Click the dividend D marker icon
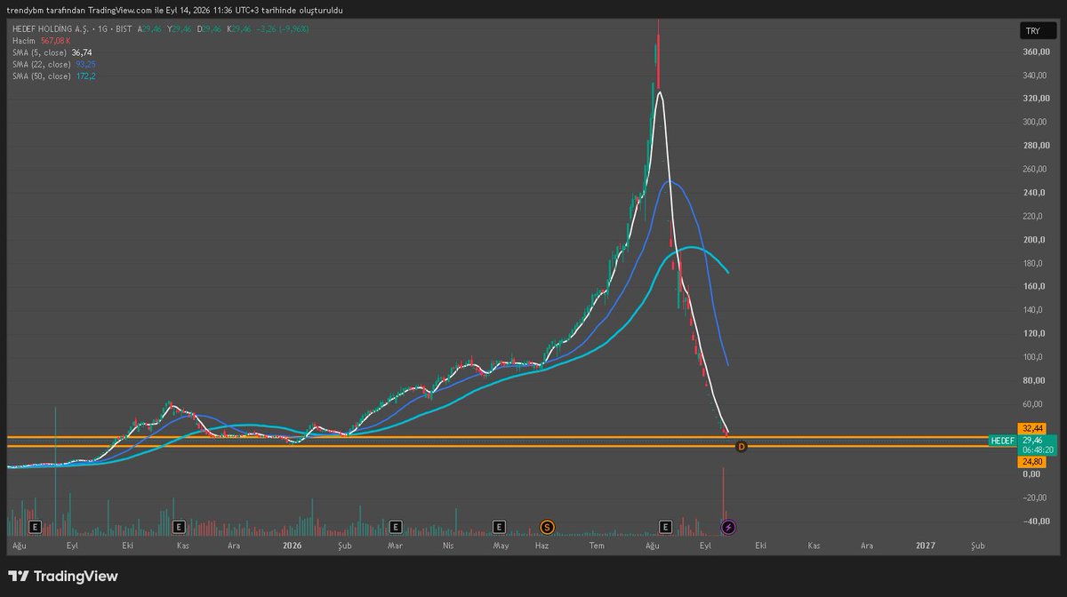Viewport: 1067px width, 597px height. point(741,446)
